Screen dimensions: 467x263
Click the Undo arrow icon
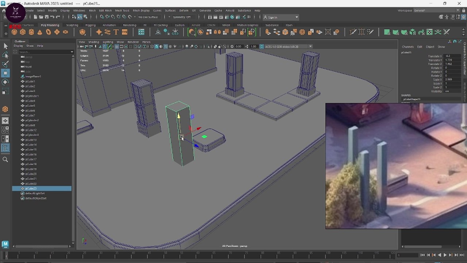tap(52, 17)
